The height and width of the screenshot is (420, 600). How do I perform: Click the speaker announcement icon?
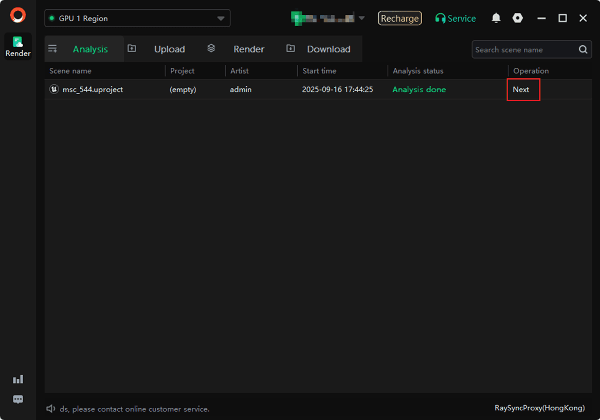point(51,409)
